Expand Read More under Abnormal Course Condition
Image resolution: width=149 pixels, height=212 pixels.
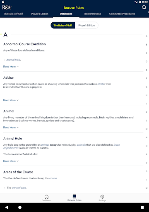[11, 67]
